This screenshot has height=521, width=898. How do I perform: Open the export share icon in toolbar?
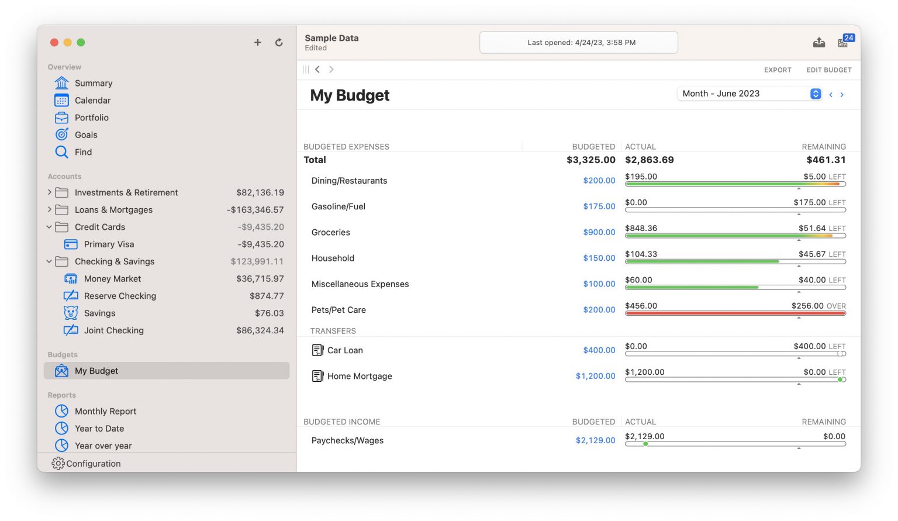tap(819, 42)
